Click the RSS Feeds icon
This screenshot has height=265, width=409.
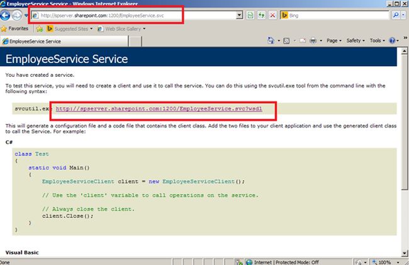point(286,41)
